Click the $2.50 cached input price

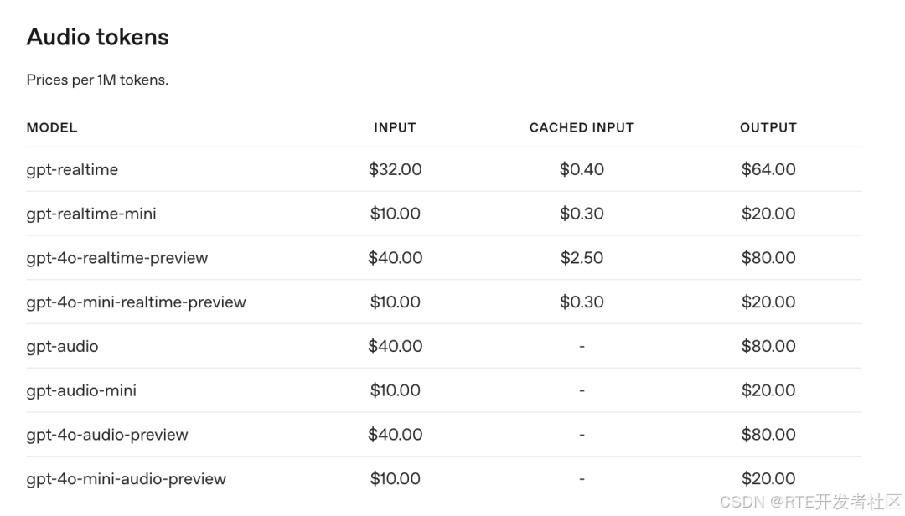coord(582,257)
